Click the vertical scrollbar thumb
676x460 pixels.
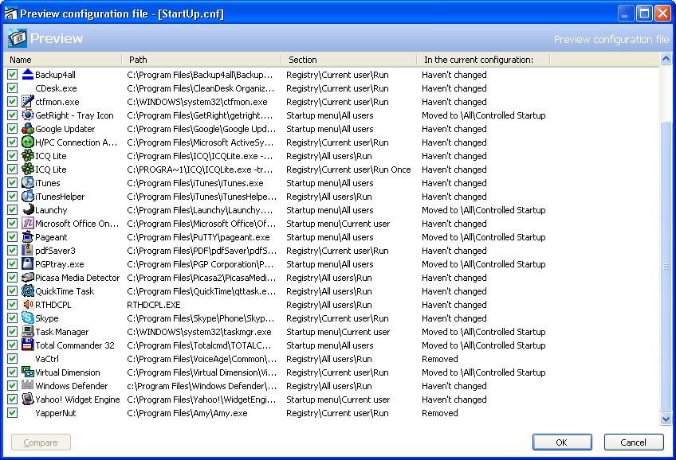[x=666, y=266]
